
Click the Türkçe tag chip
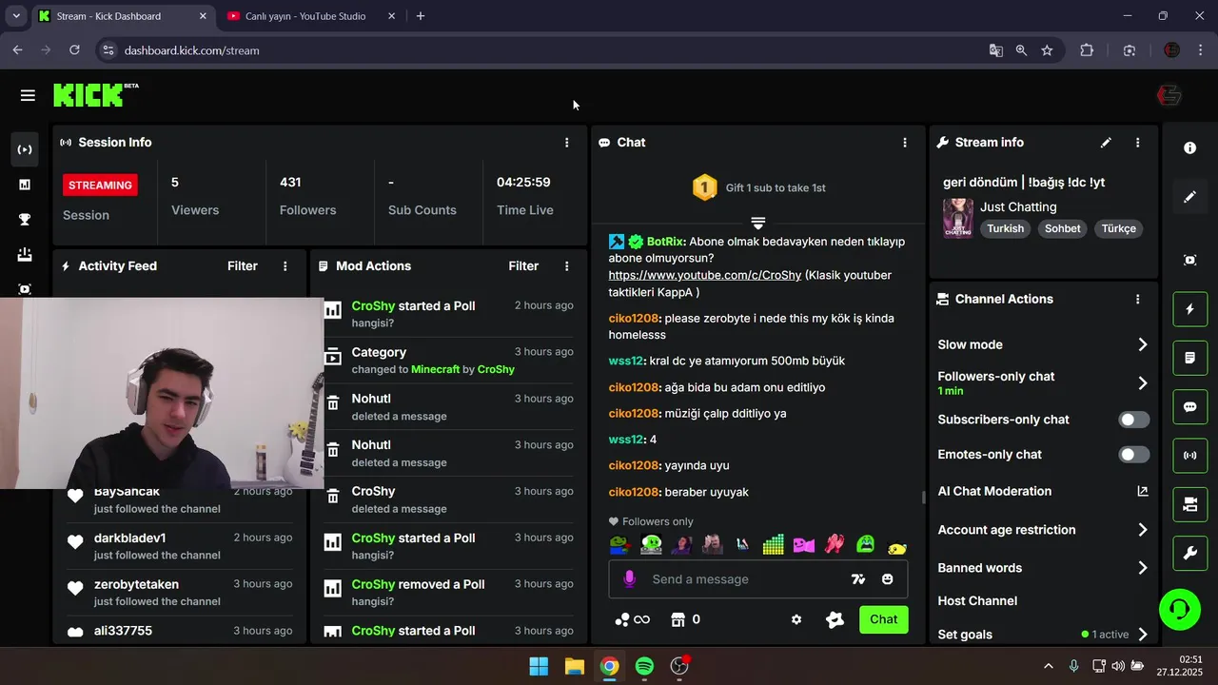(x=1119, y=228)
